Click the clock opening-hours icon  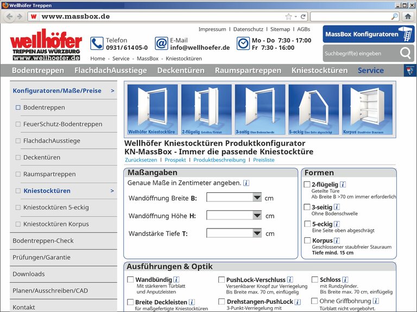[243, 43]
